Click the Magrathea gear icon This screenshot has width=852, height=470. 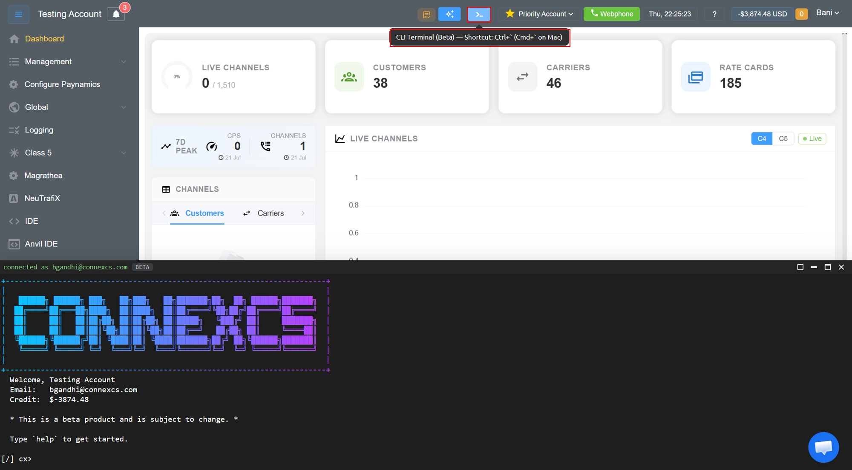(14, 176)
